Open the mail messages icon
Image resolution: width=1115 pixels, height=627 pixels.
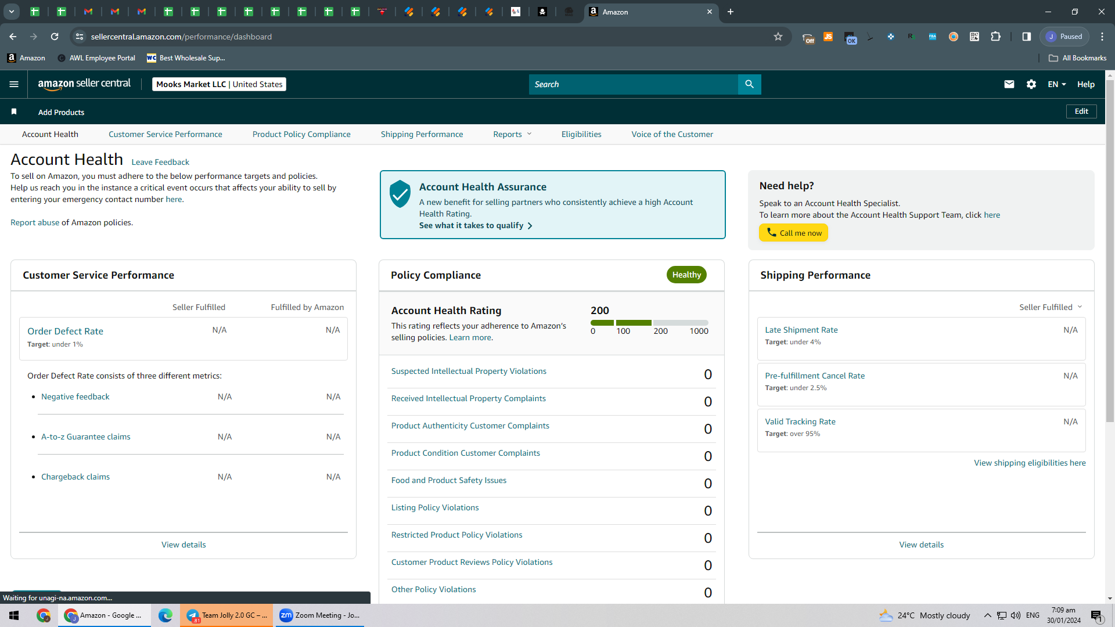tap(1009, 84)
